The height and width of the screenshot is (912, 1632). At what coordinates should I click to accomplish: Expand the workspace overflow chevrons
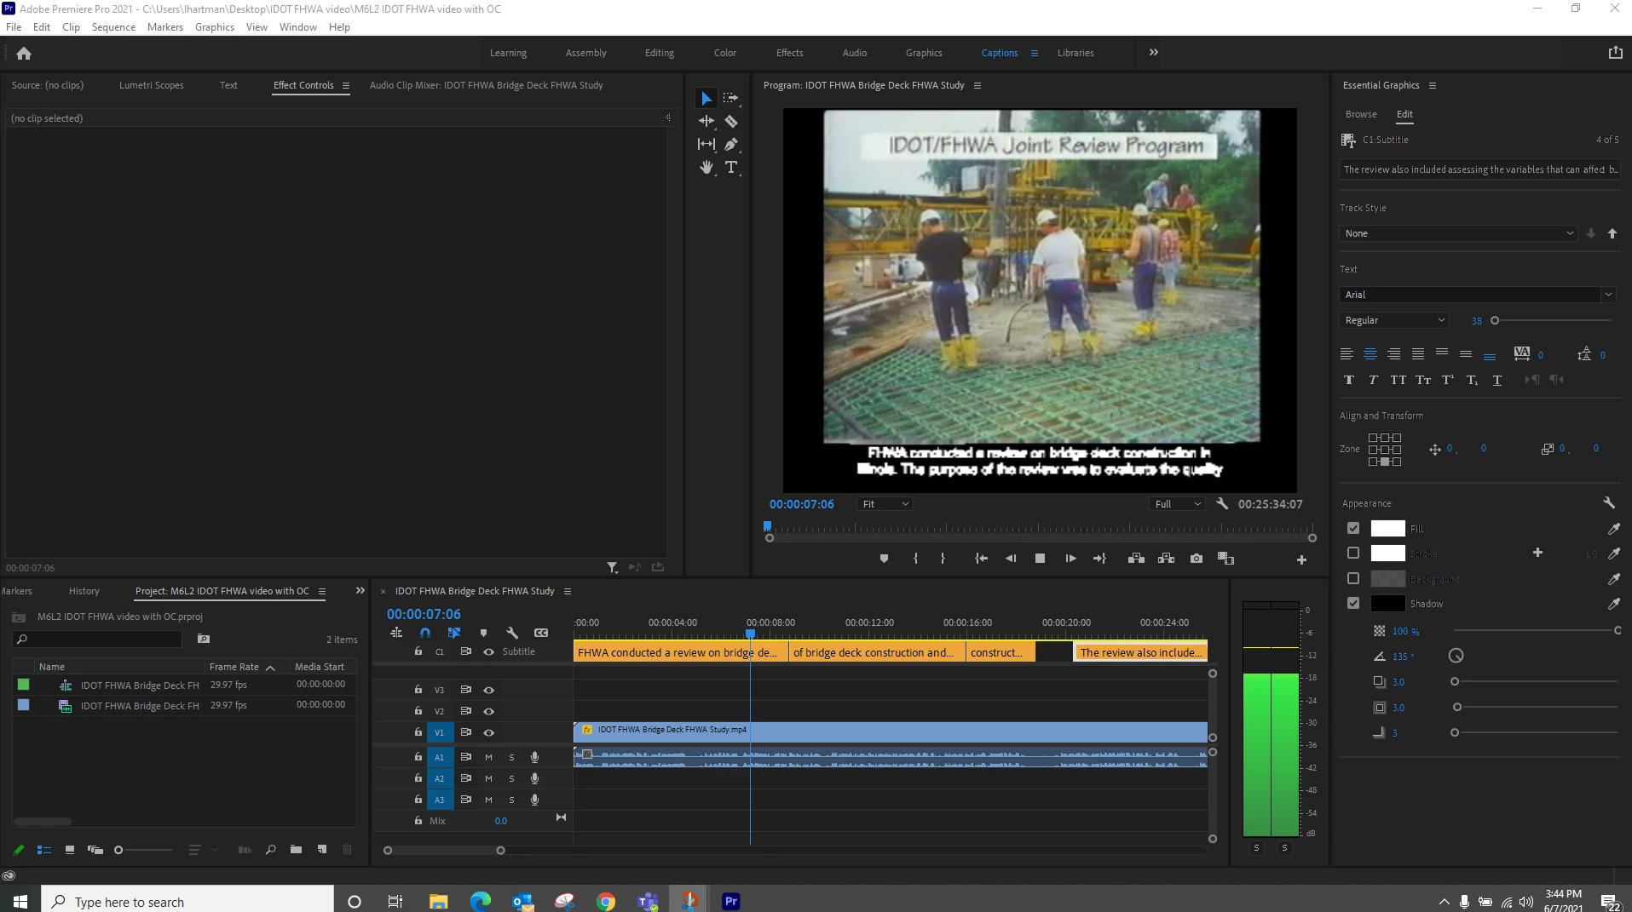click(x=1153, y=53)
